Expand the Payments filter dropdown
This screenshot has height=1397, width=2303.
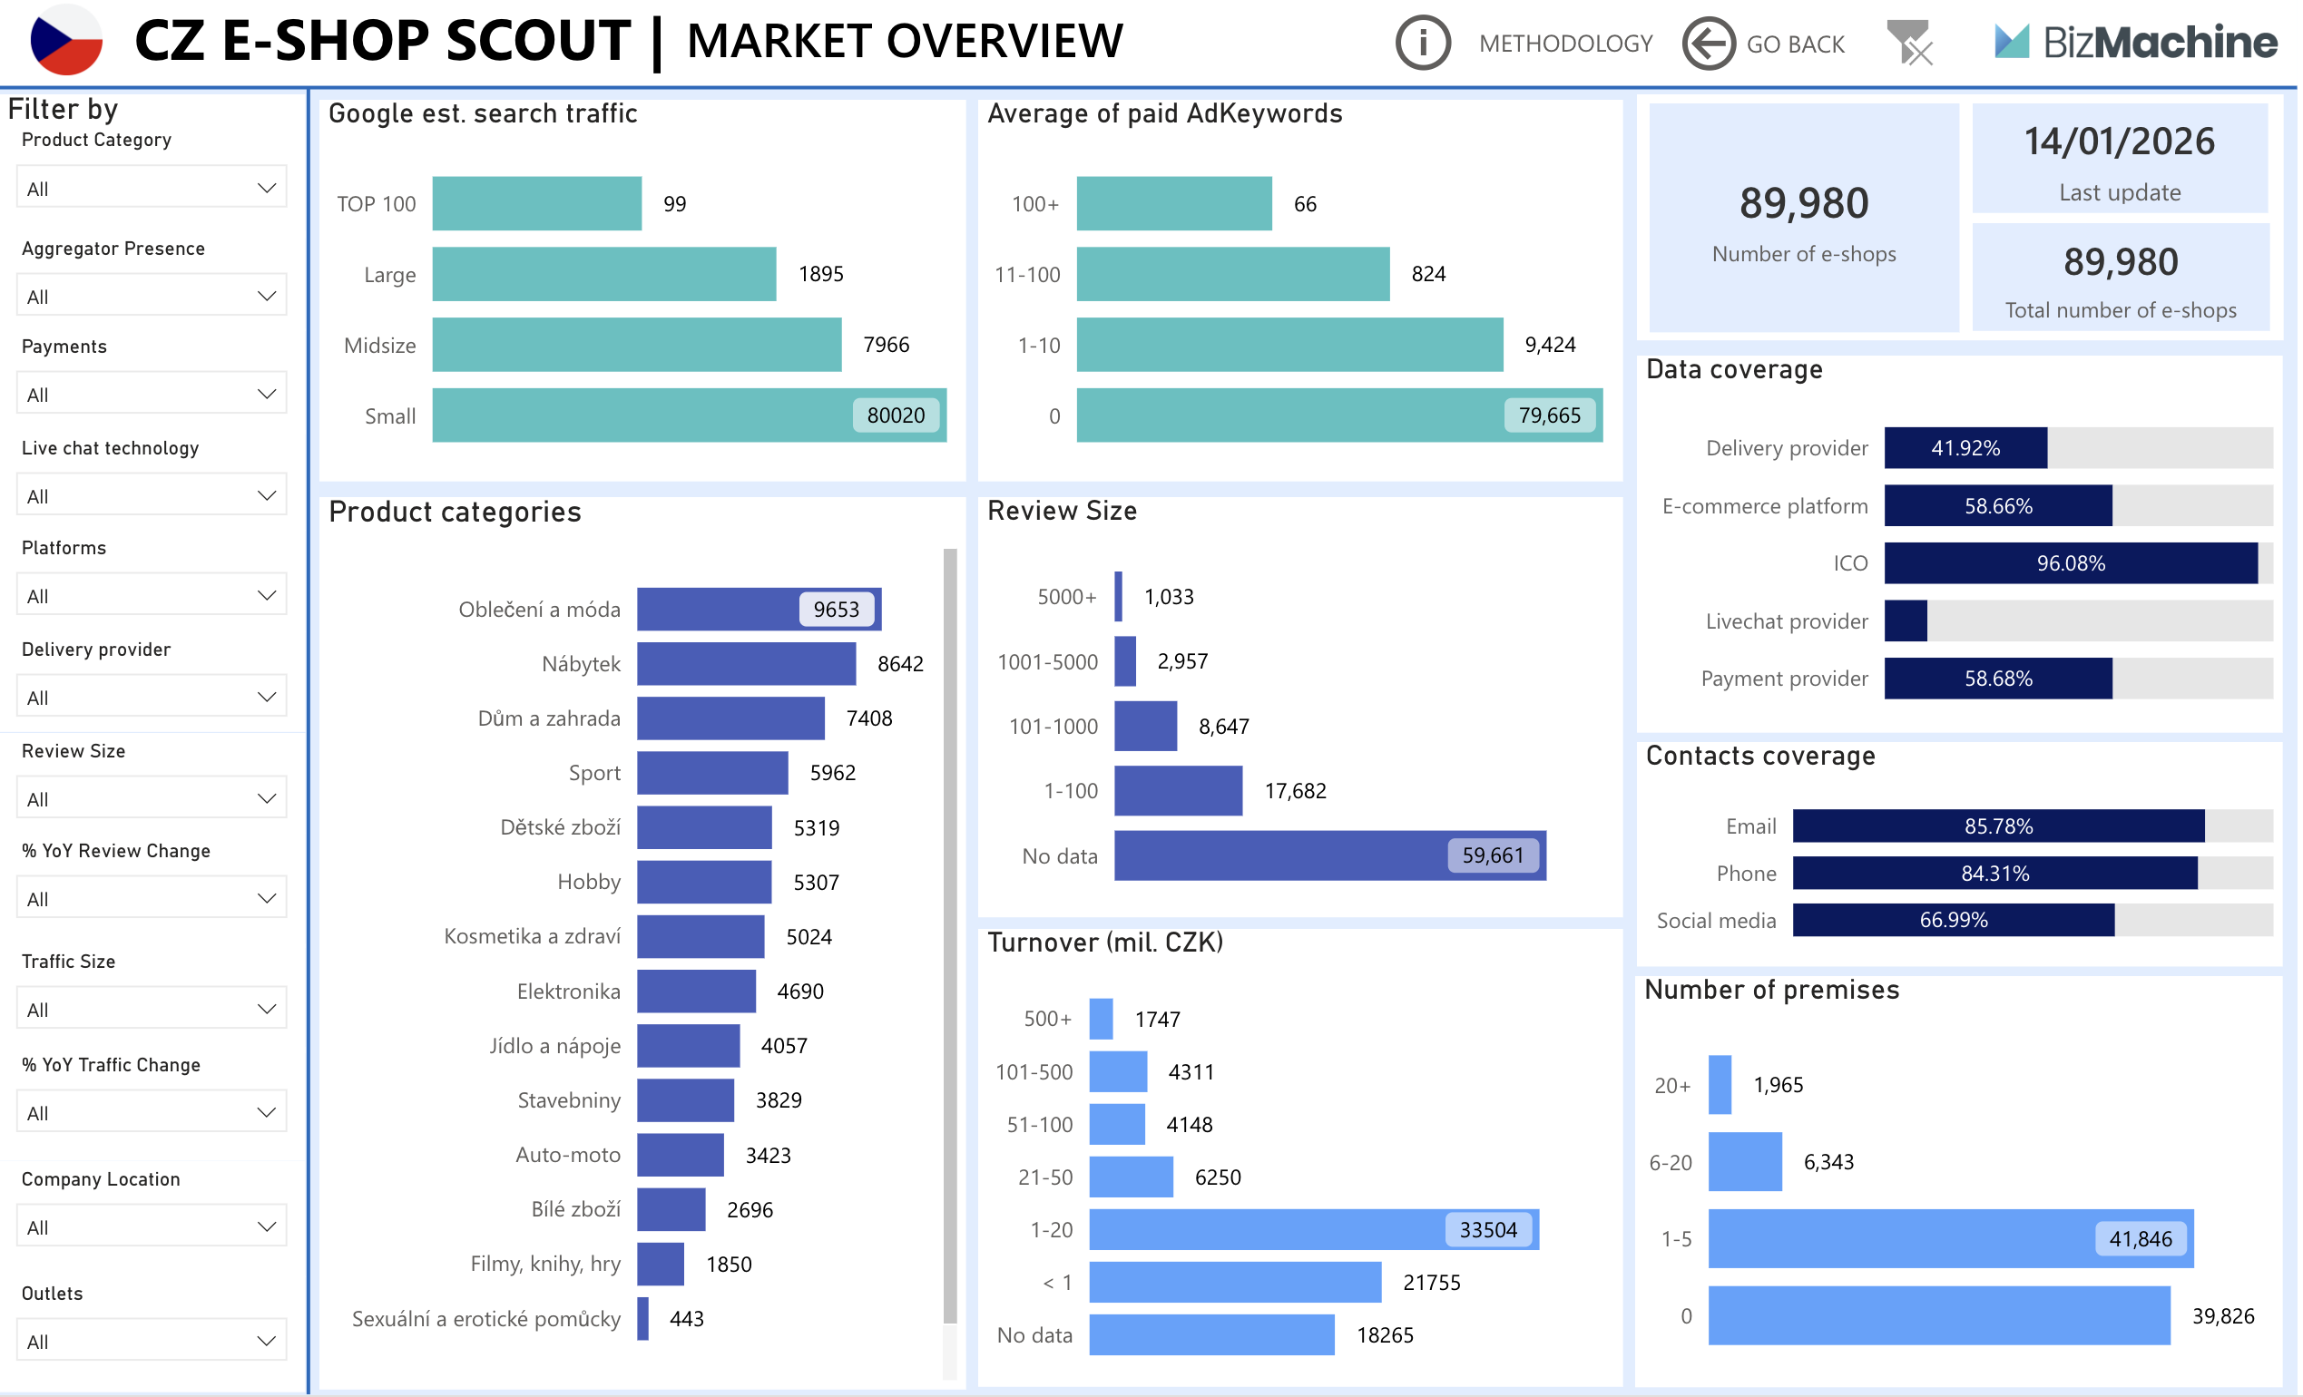point(151,393)
